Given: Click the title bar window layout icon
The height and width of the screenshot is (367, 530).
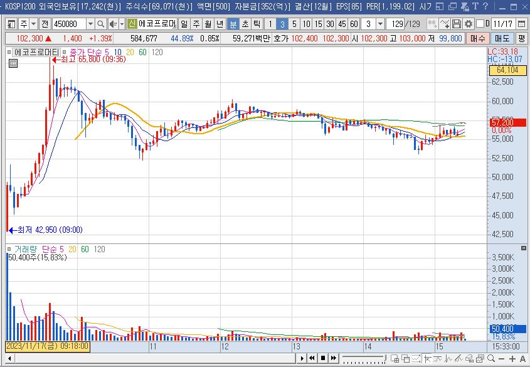Looking at the screenshot, I should 440,6.
